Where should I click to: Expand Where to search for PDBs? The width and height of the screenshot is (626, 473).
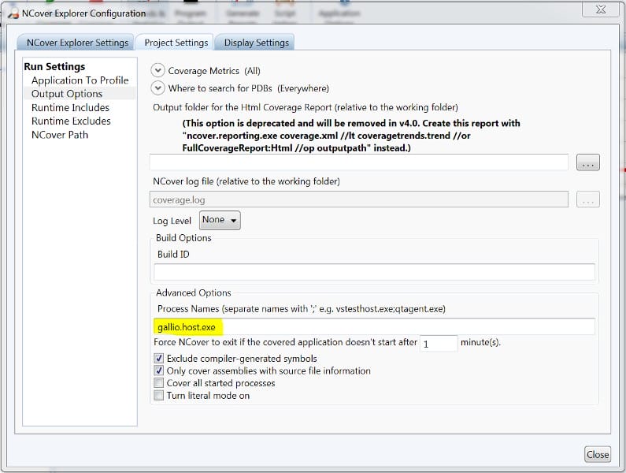tap(157, 88)
